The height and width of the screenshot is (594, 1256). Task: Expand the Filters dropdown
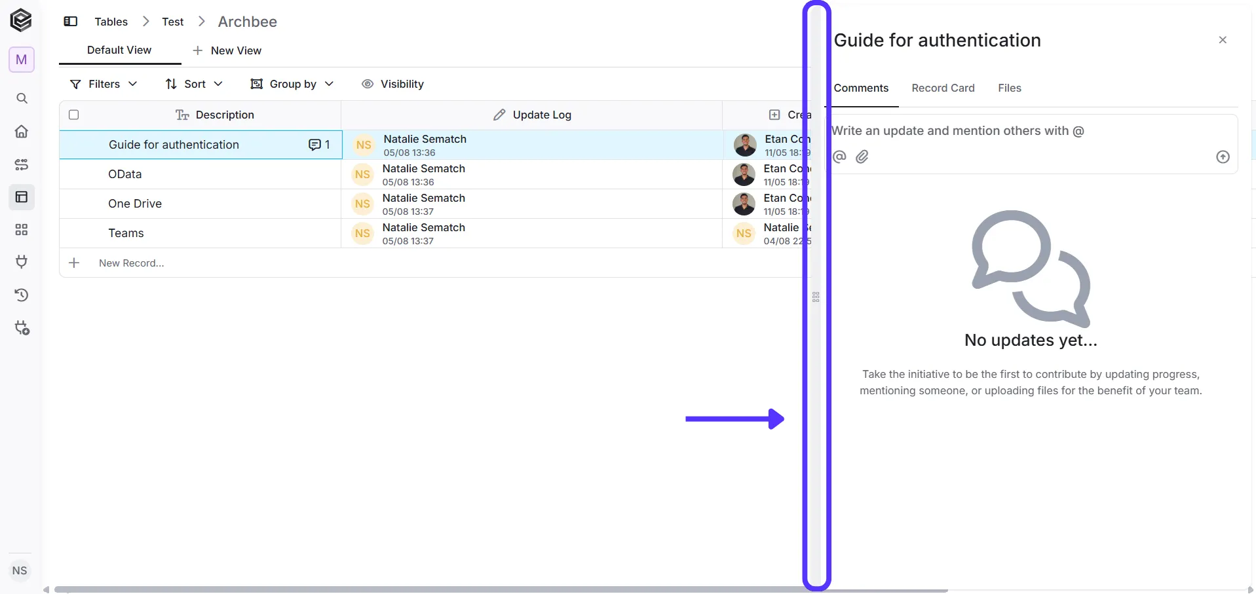(104, 84)
